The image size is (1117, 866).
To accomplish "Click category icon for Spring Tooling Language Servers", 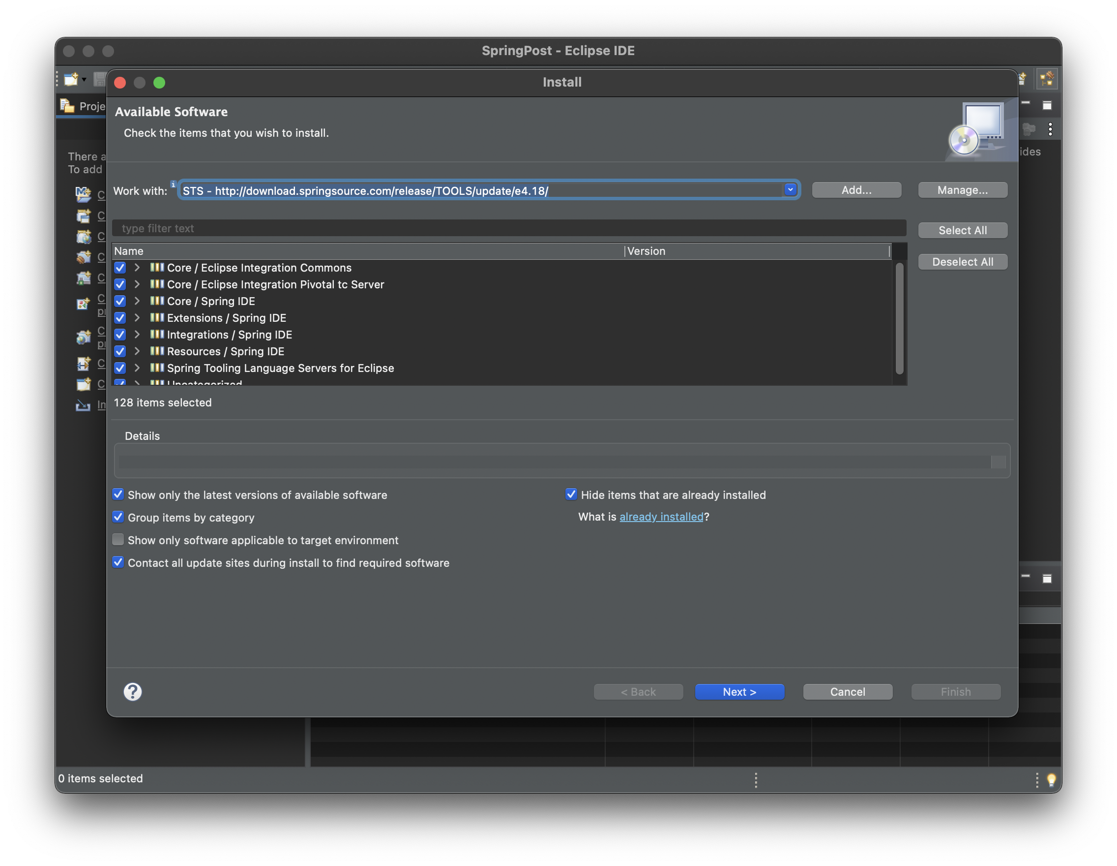I will [157, 368].
